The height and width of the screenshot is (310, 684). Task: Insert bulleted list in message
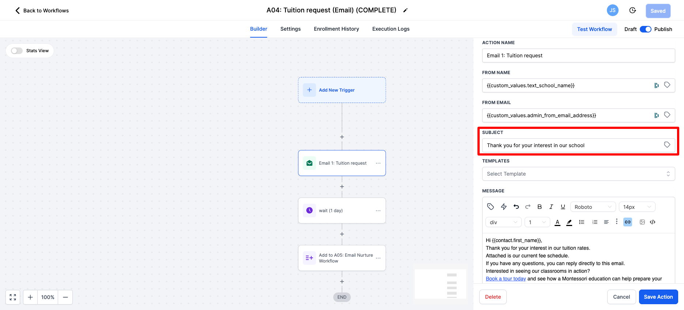582,222
